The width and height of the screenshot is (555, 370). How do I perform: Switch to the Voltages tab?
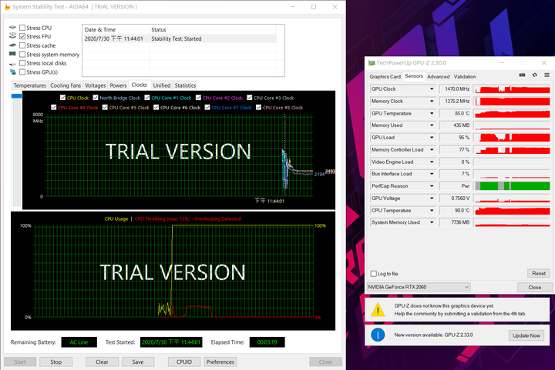(x=96, y=85)
